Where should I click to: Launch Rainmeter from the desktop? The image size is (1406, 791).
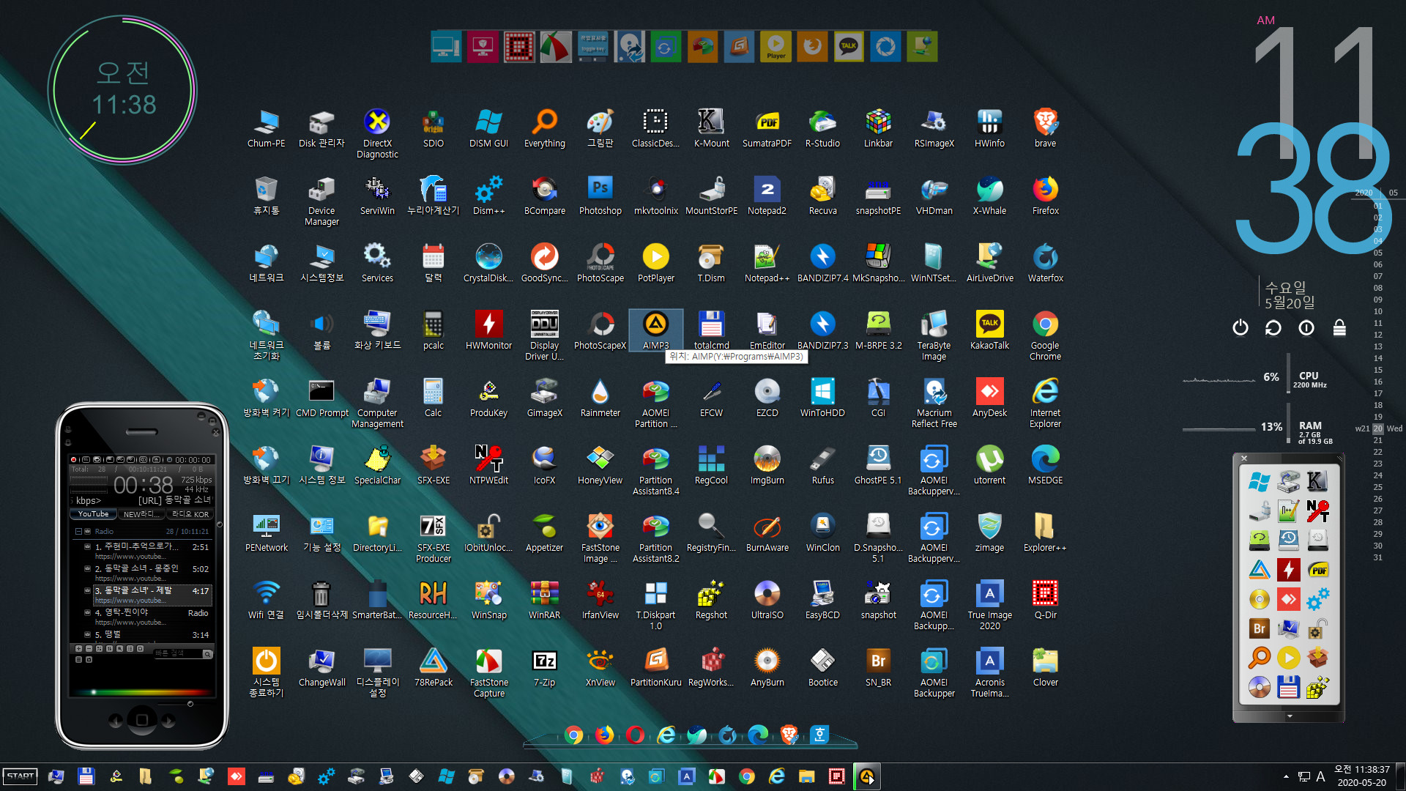pyautogui.click(x=600, y=398)
